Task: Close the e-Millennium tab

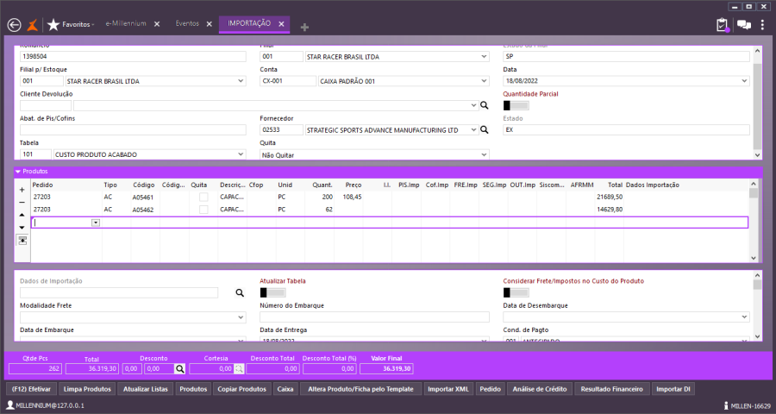Action: (157, 24)
